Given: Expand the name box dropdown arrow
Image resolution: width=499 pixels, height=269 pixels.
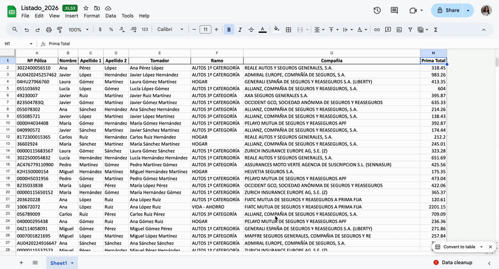Looking at the screenshot, I should point(31,44).
